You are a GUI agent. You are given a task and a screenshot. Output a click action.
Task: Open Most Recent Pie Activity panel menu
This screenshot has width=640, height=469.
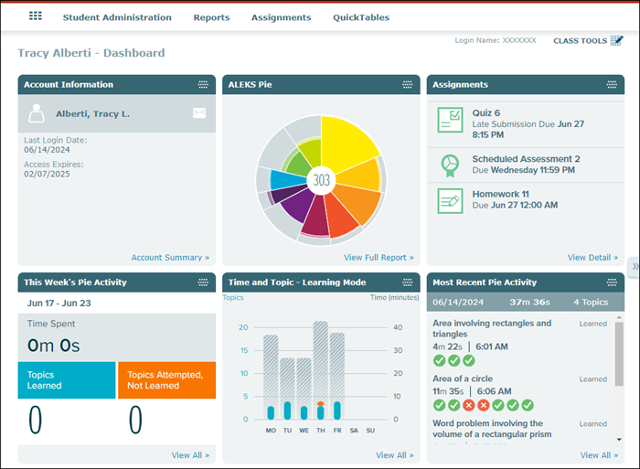pos(612,282)
